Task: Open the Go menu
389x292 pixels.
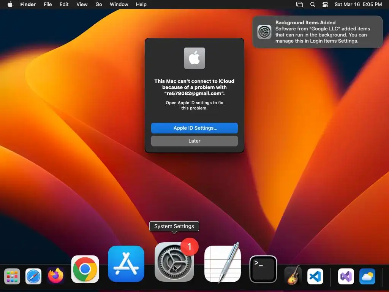Action: pyautogui.click(x=99, y=5)
